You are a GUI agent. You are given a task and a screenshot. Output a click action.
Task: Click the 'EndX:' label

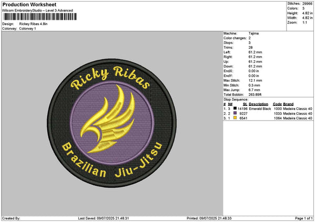click(x=228, y=71)
